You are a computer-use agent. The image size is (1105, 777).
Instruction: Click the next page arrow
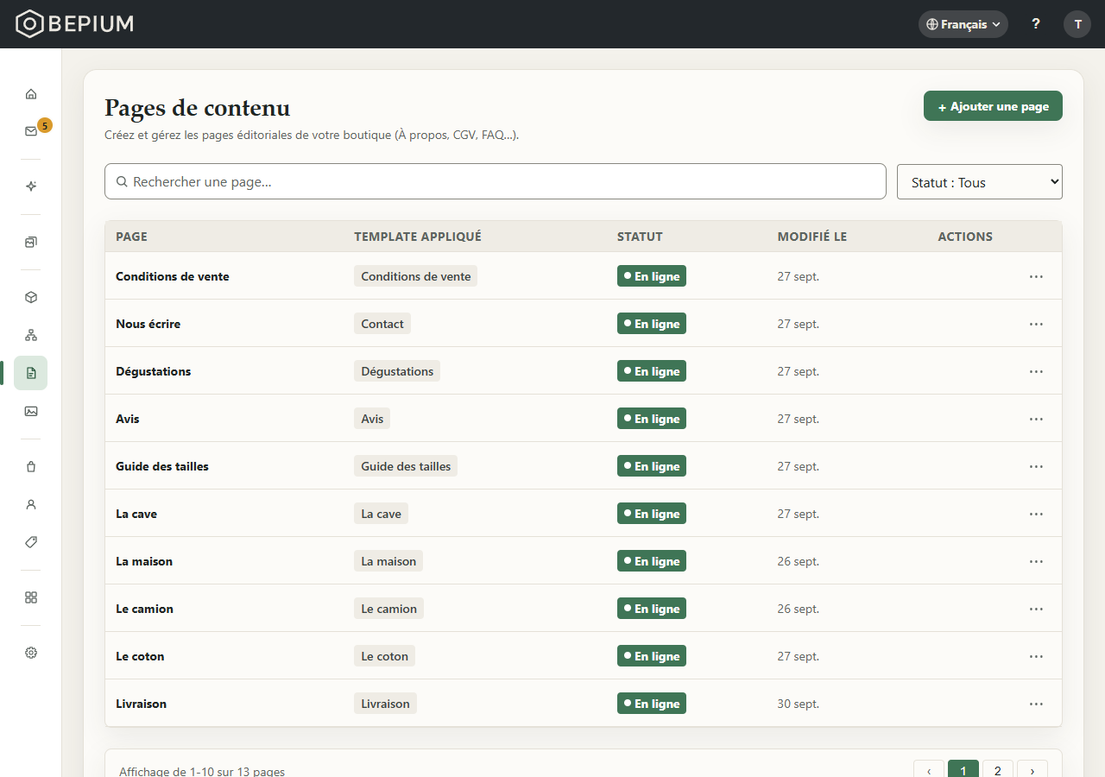(x=1032, y=771)
